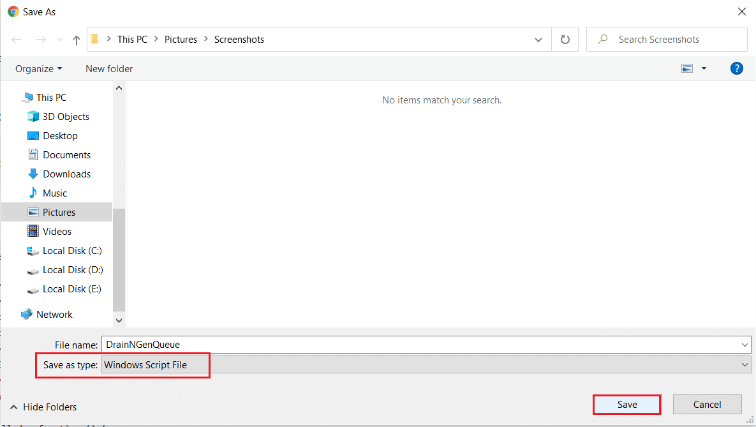Click the Up one level arrow icon
Image resolution: width=756 pixels, height=427 pixels.
click(77, 40)
